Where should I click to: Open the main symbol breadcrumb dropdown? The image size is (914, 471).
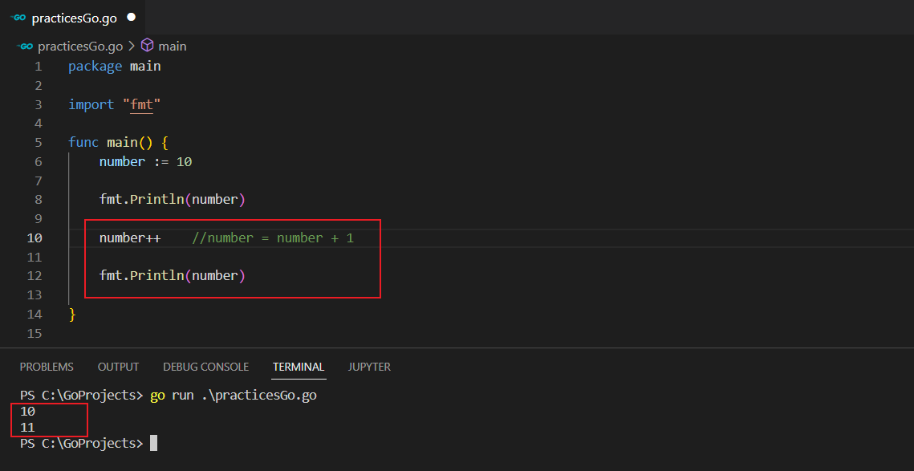tap(172, 47)
